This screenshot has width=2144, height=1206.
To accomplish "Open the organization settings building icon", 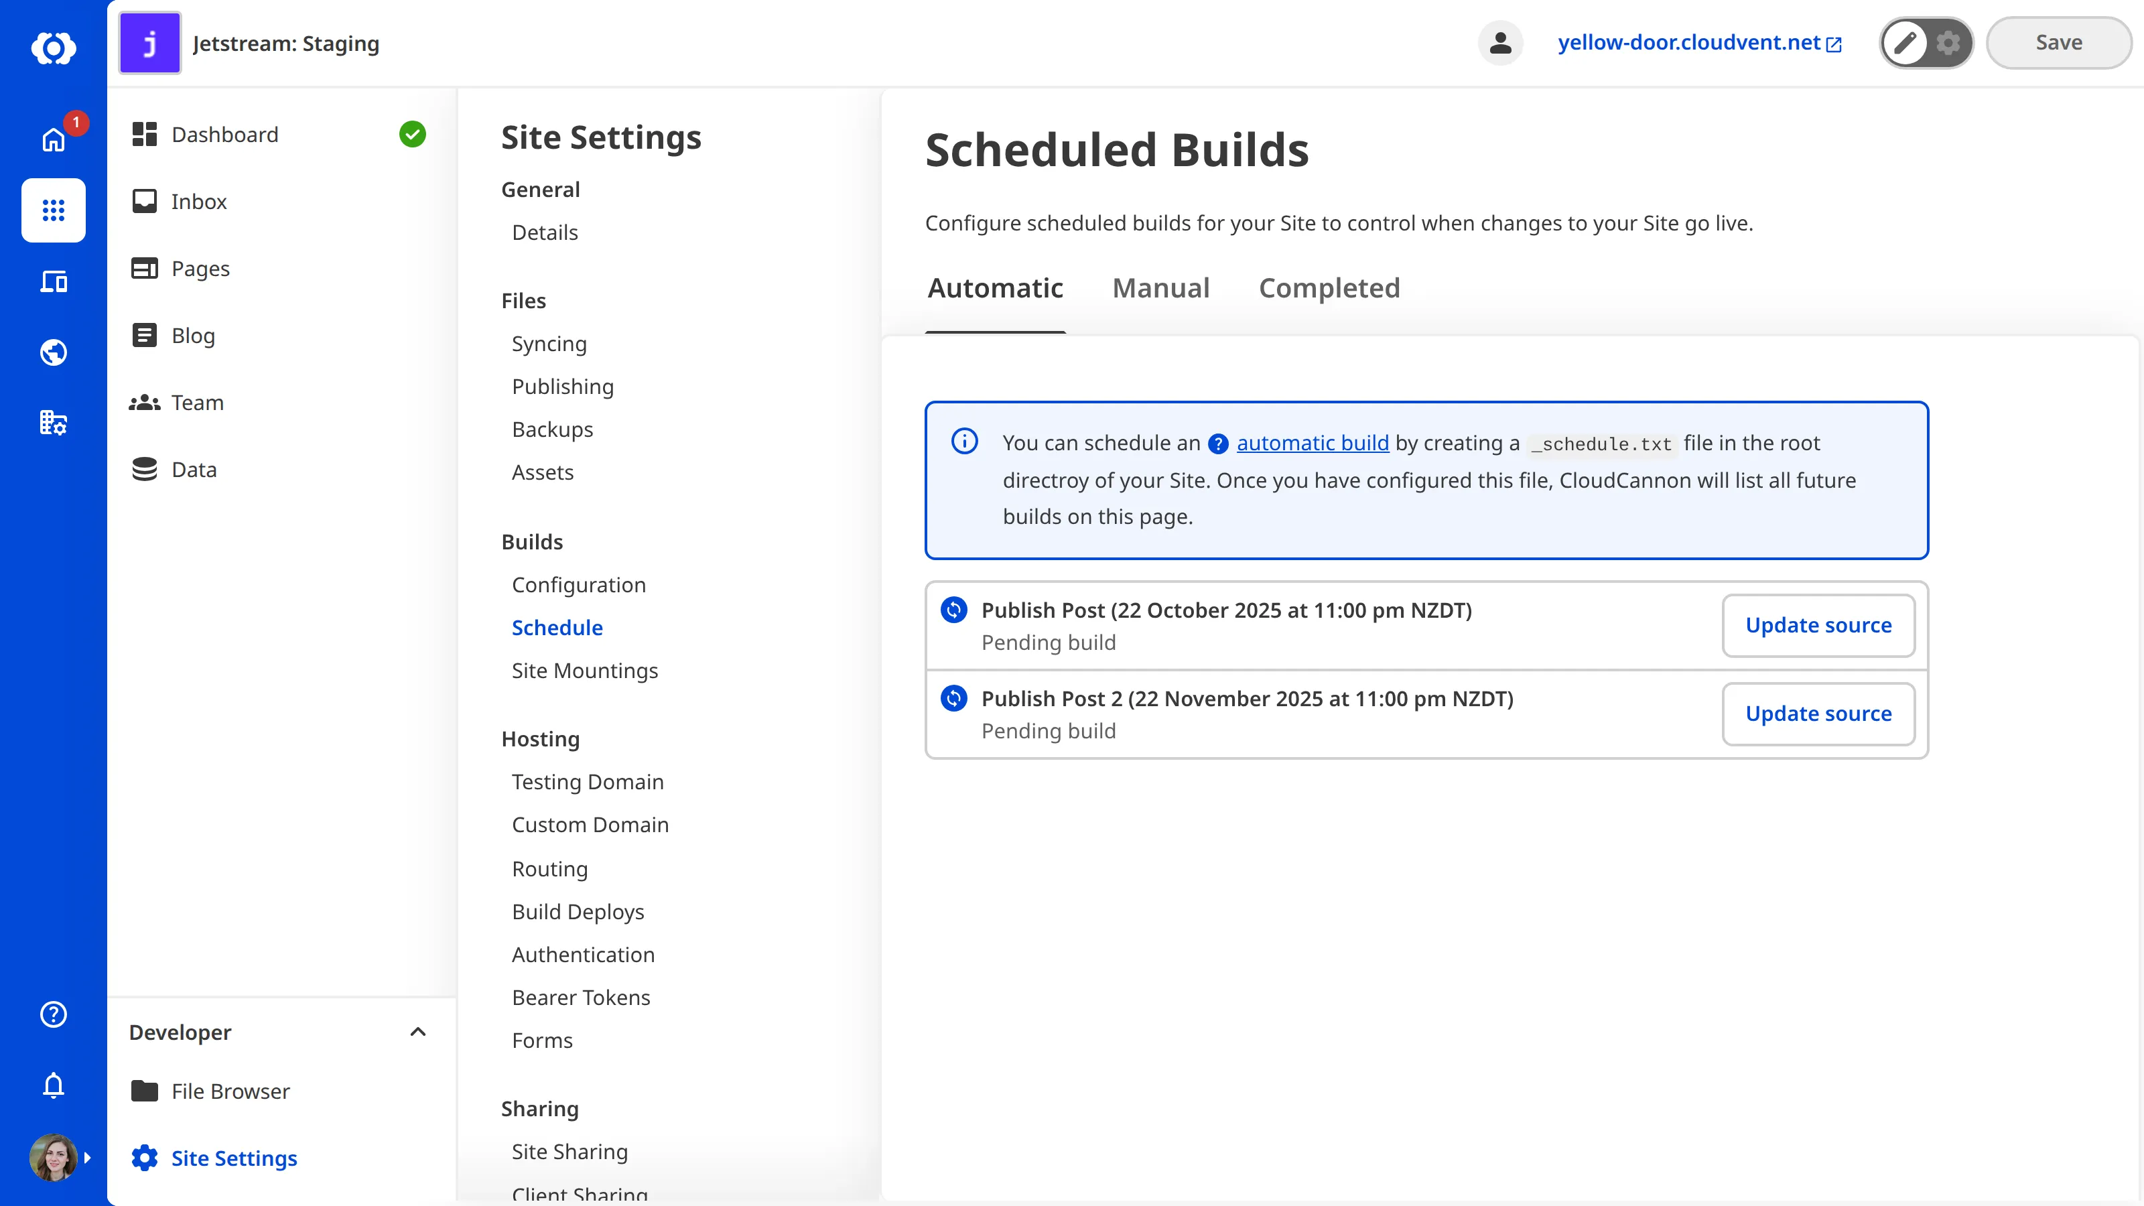I will 54,423.
